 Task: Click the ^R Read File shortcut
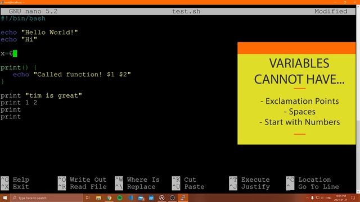[82, 187]
